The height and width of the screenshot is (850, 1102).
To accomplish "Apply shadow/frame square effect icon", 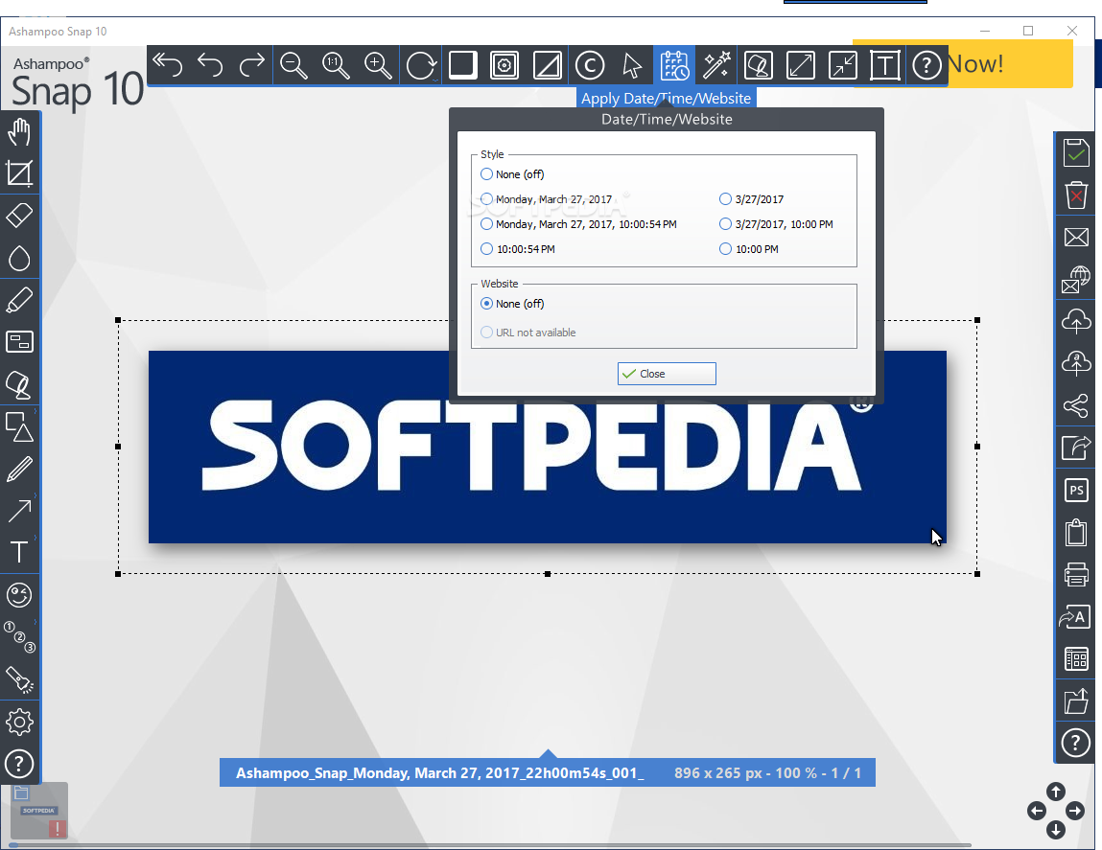I will click(x=463, y=65).
